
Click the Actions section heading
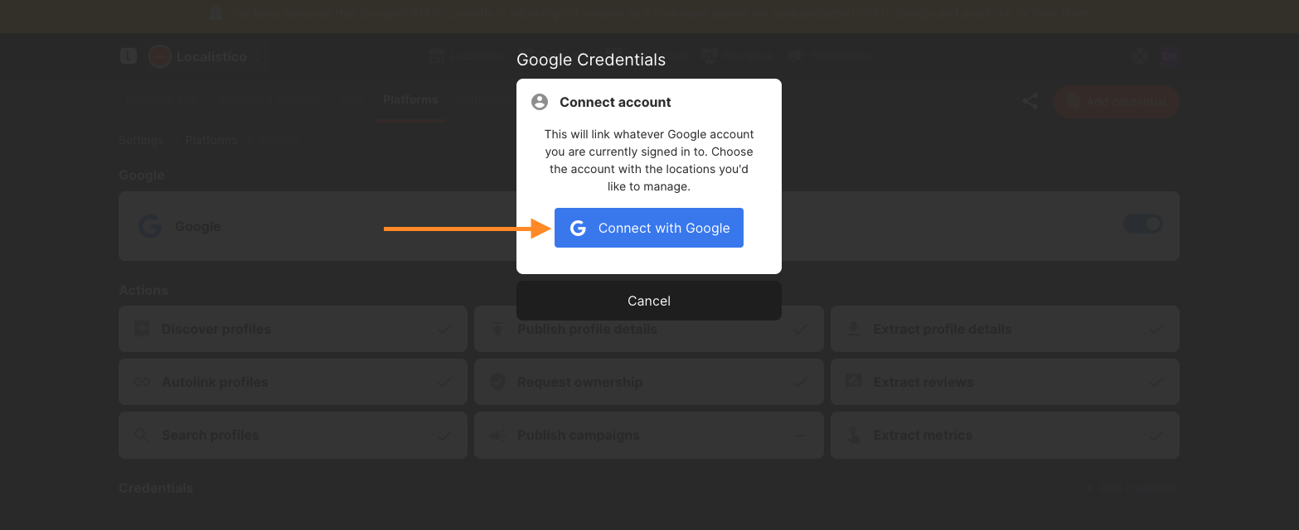[x=143, y=290]
